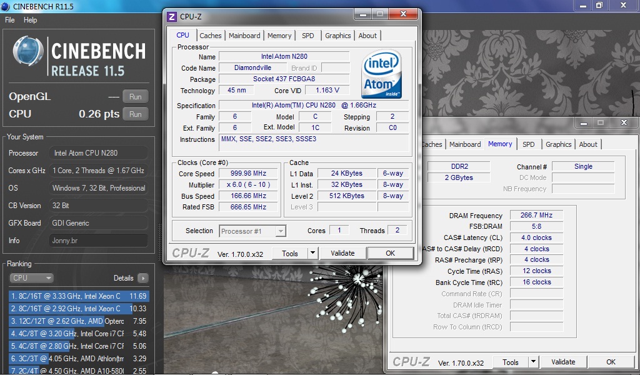Expand Tools dropdown arrow in rear CPU-Z
640x375 pixels.
pos(533,362)
